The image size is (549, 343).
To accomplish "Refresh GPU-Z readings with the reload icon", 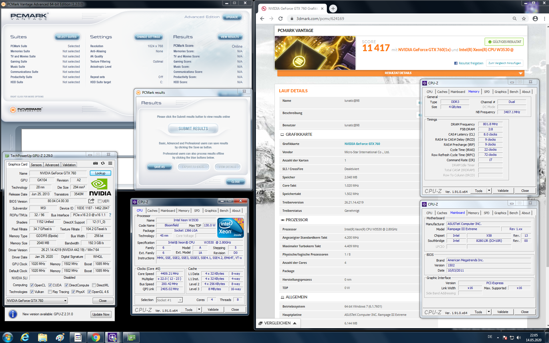I will coord(103,163).
